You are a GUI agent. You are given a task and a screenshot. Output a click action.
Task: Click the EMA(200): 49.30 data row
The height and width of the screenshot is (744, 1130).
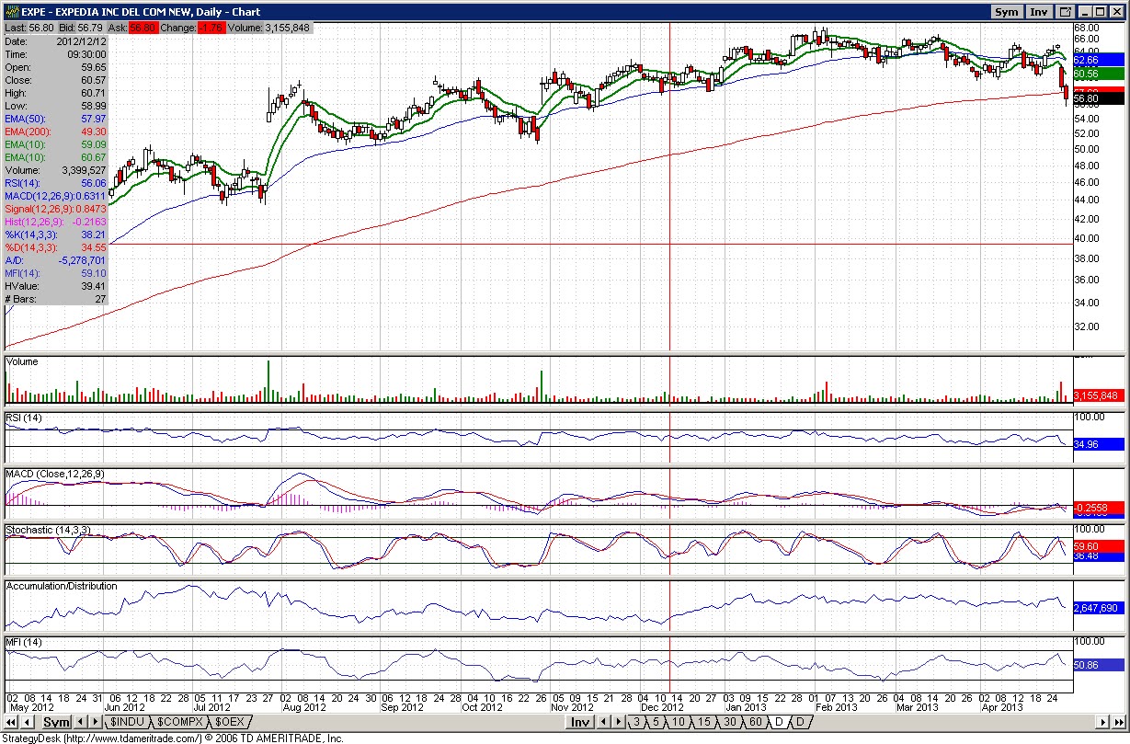click(56, 132)
